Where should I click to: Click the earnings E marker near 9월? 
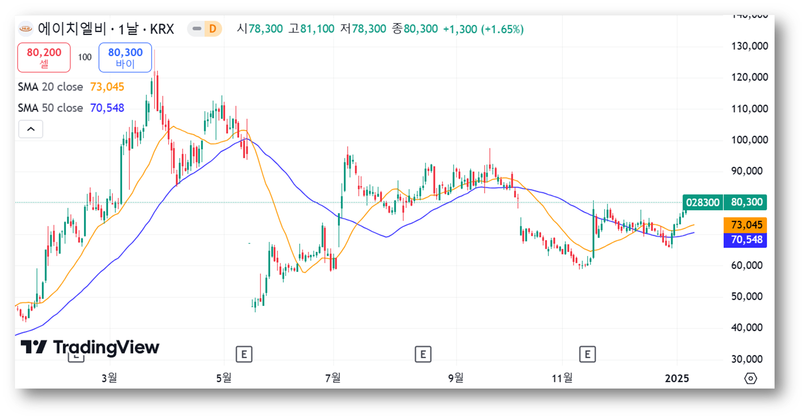coord(423,354)
